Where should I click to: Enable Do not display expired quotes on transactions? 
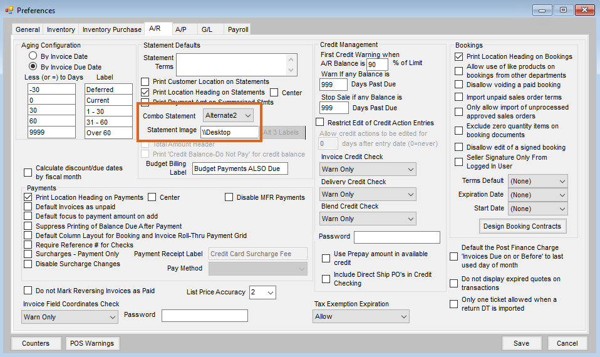pos(454,284)
